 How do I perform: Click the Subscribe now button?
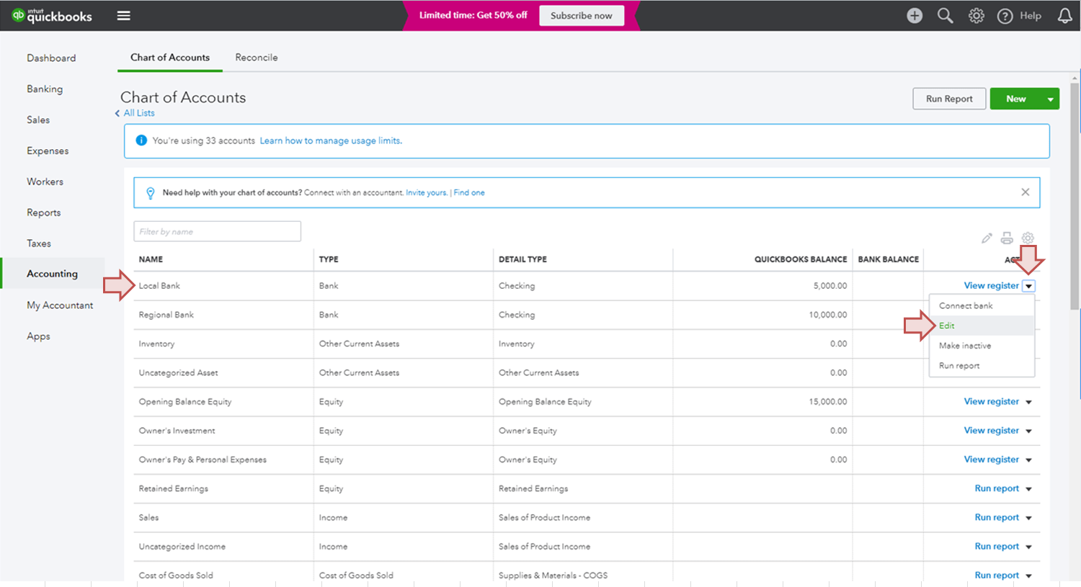point(582,16)
